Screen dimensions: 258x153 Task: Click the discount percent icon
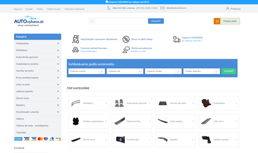coord(126,39)
